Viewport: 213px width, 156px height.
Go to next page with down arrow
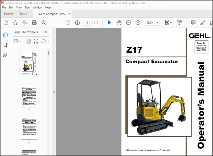coord(77,23)
